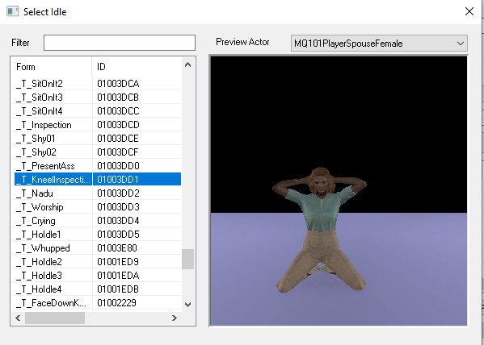Click the vertical scrollbar thumb

[x=187, y=259]
